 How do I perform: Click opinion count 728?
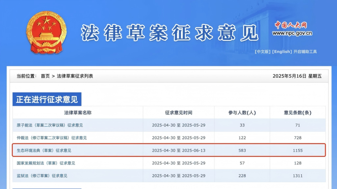point(298,138)
